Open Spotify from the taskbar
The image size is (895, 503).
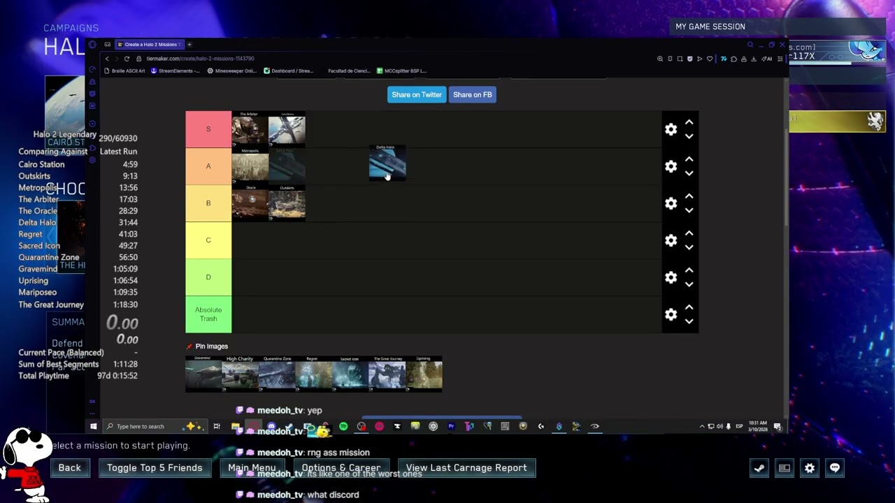coord(343,426)
